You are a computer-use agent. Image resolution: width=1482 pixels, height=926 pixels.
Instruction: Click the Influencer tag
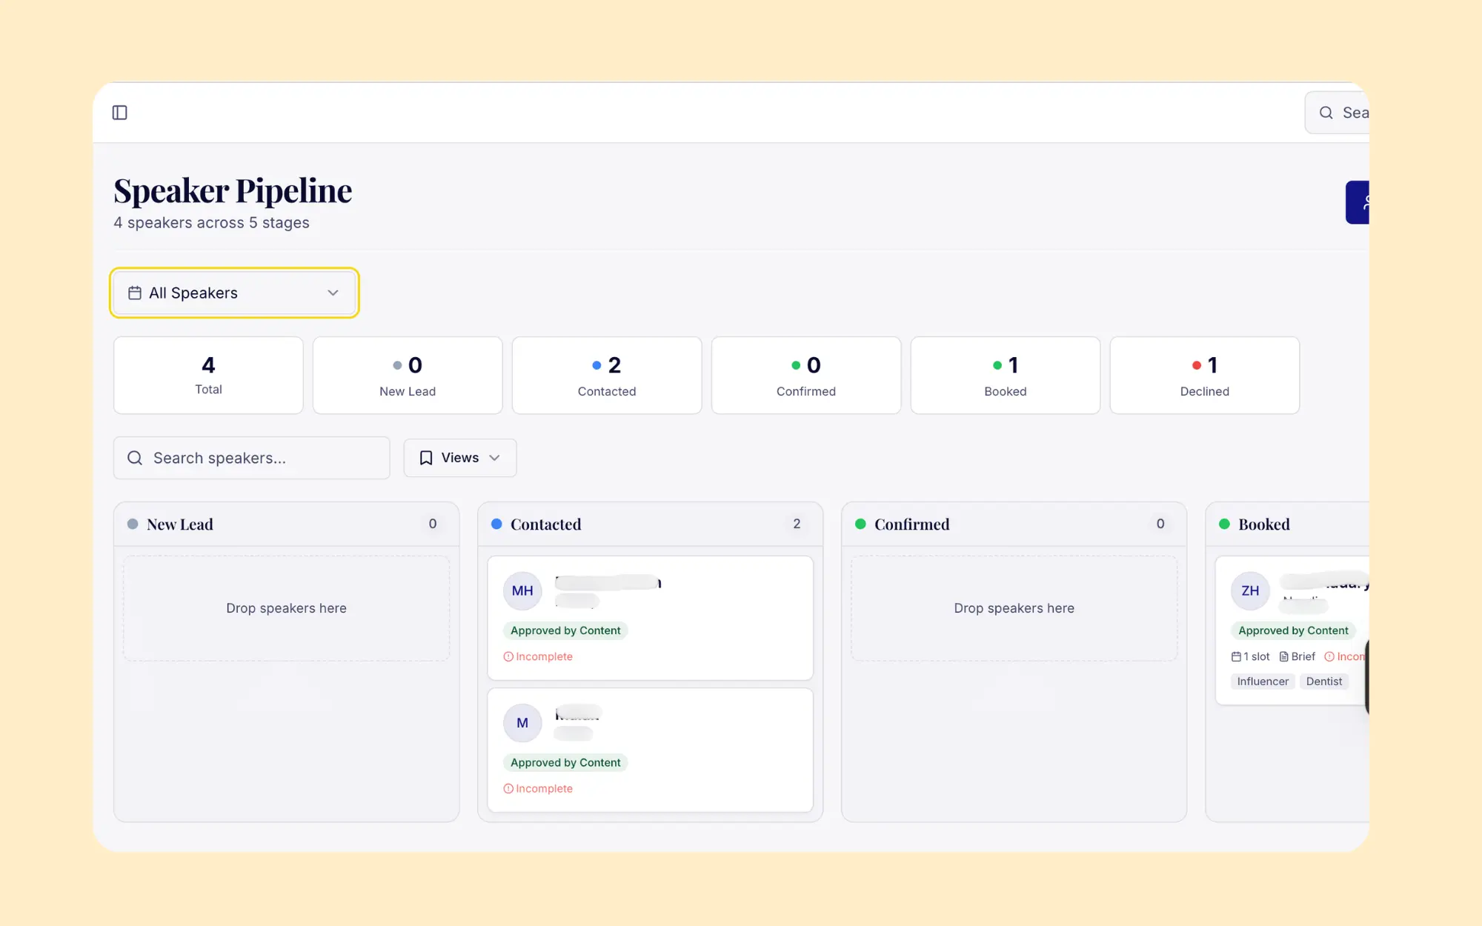point(1263,682)
